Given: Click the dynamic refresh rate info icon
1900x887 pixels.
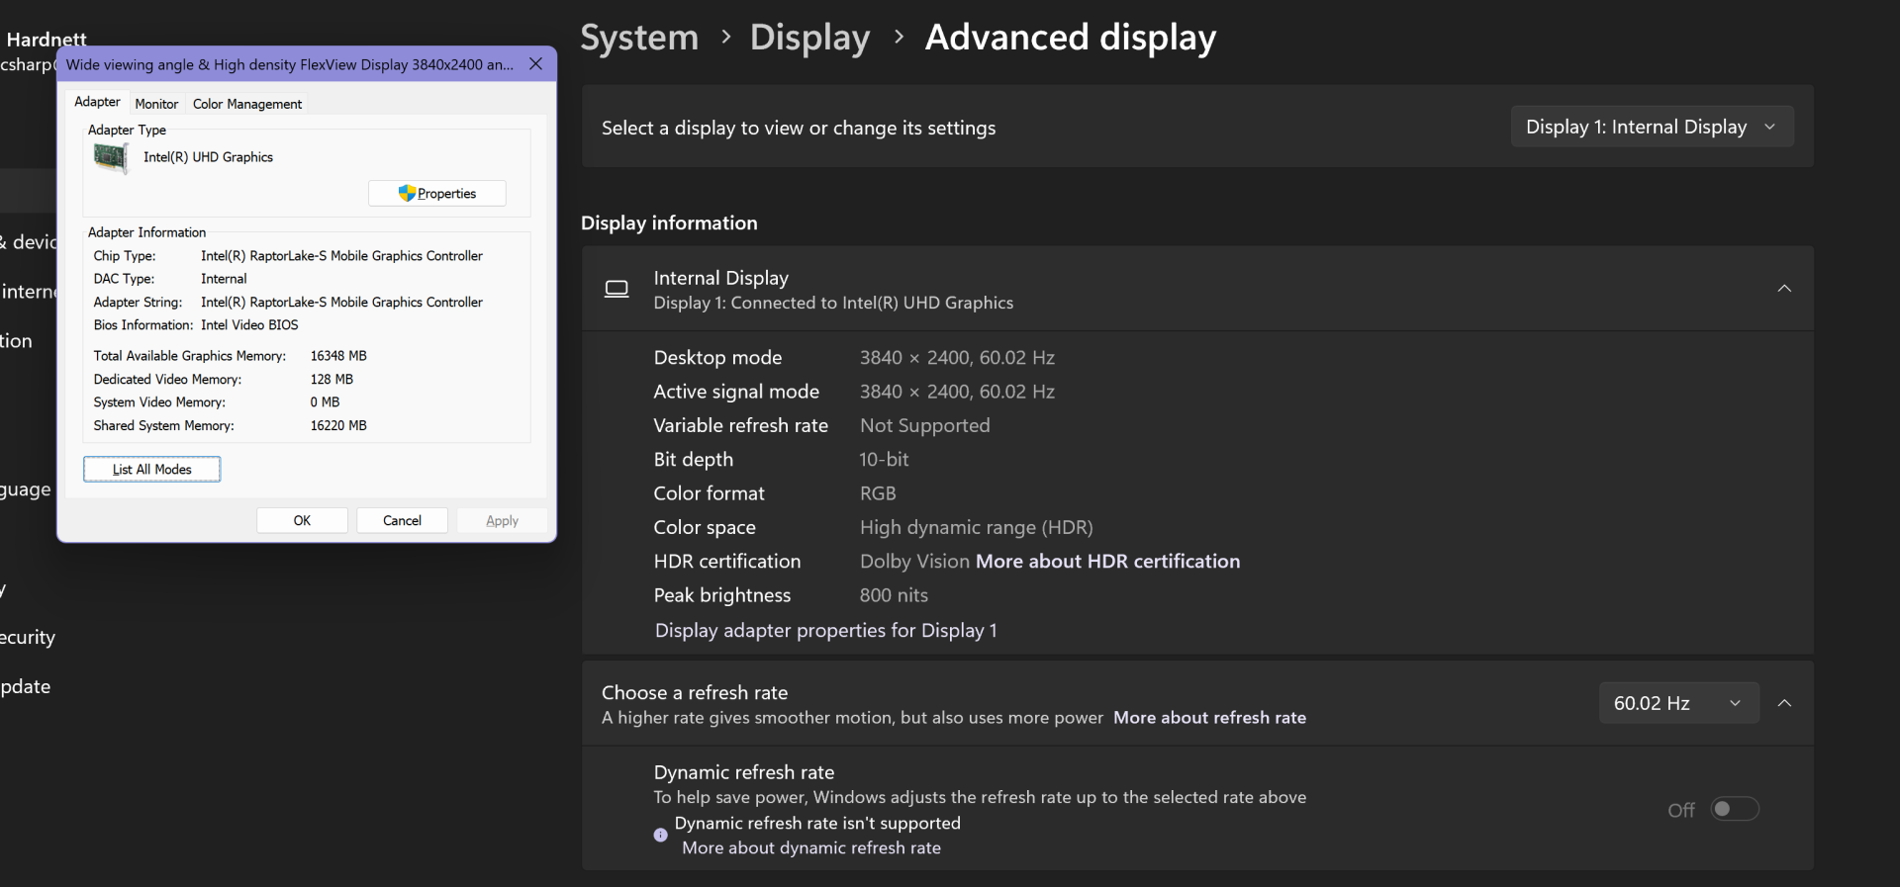Looking at the screenshot, I should click(x=660, y=835).
